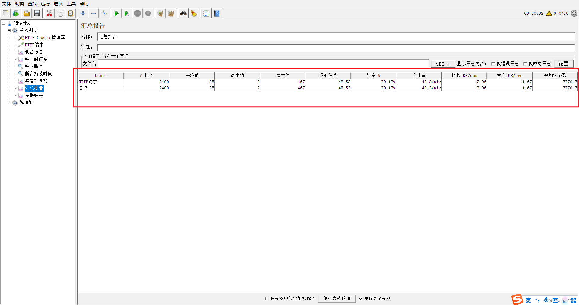Select 断言持续时间 in the tree
579x305 pixels.
pos(38,74)
